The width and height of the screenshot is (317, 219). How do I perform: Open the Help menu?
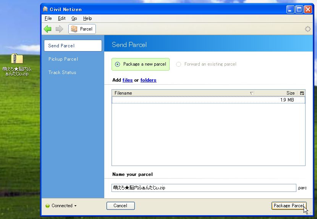point(87,18)
